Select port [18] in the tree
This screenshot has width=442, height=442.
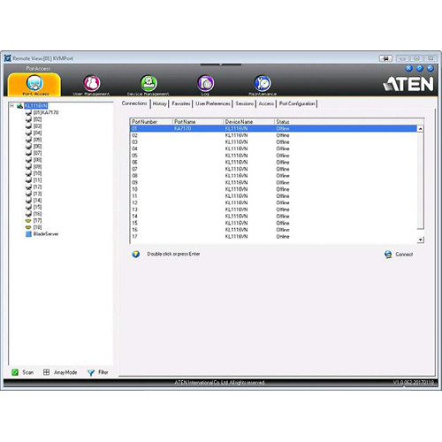point(37,227)
